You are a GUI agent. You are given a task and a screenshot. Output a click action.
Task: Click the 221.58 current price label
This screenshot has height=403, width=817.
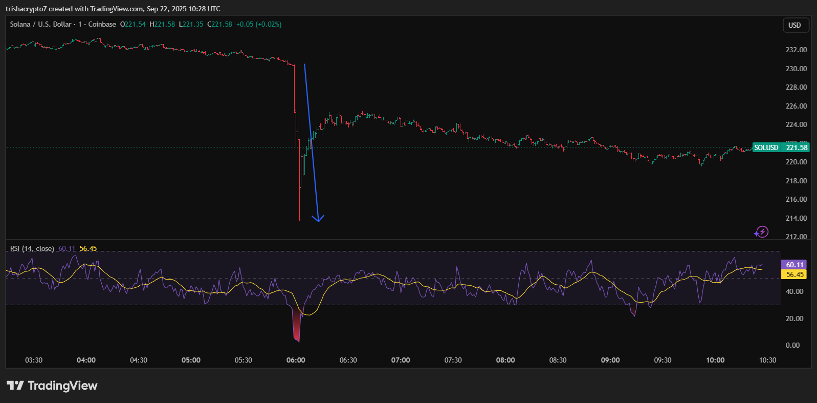point(796,147)
